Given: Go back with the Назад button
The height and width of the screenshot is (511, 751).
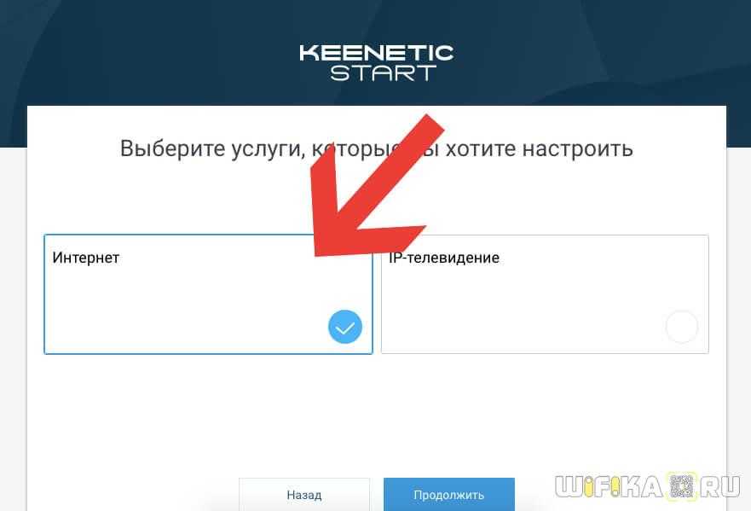Looking at the screenshot, I should 304,494.
